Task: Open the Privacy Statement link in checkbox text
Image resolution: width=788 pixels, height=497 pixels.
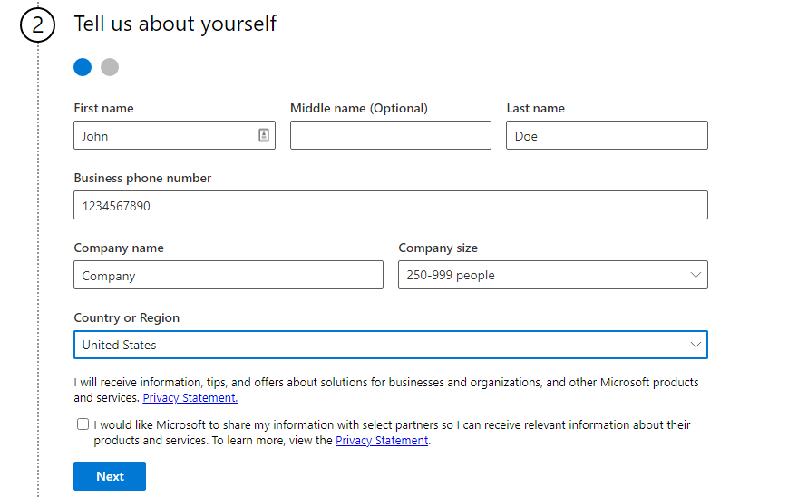Action: 382,440
